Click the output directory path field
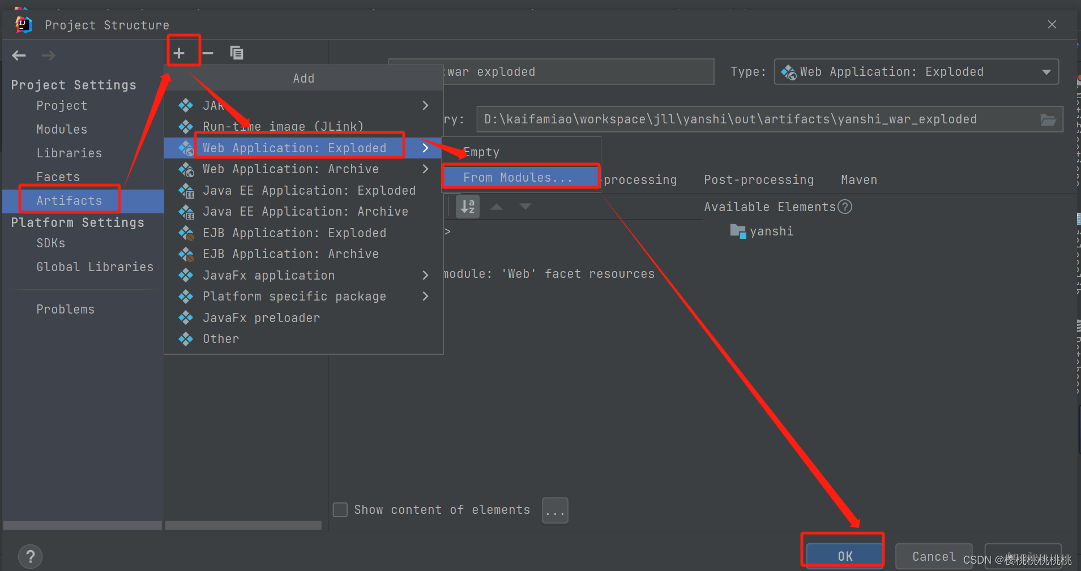The image size is (1081, 571). click(x=770, y=119)
